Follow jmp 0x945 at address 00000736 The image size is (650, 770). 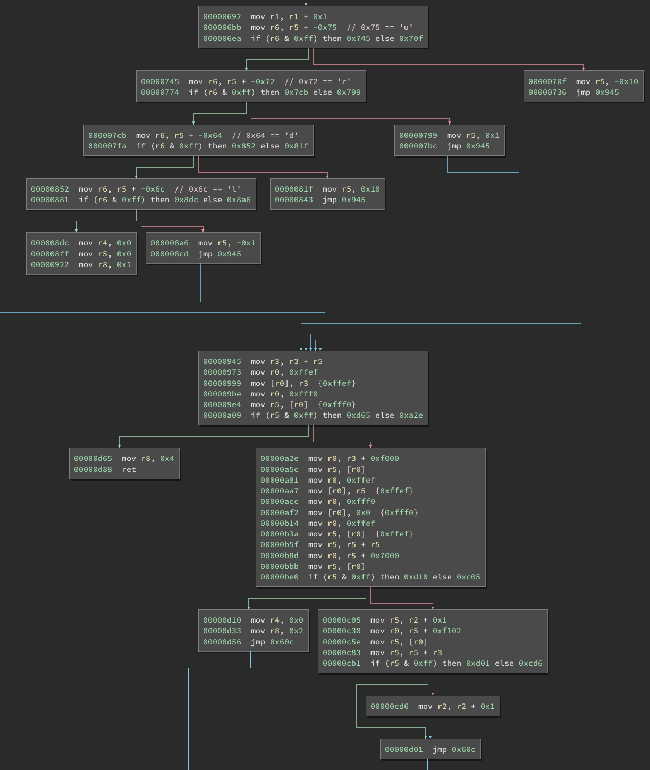click(x=597, y=92)
